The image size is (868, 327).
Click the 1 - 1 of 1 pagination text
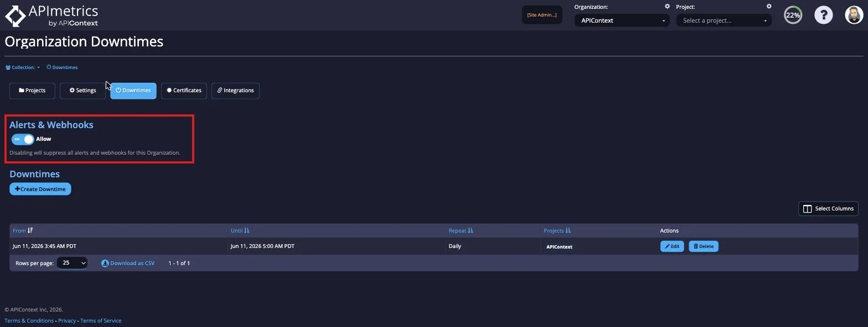179,263
